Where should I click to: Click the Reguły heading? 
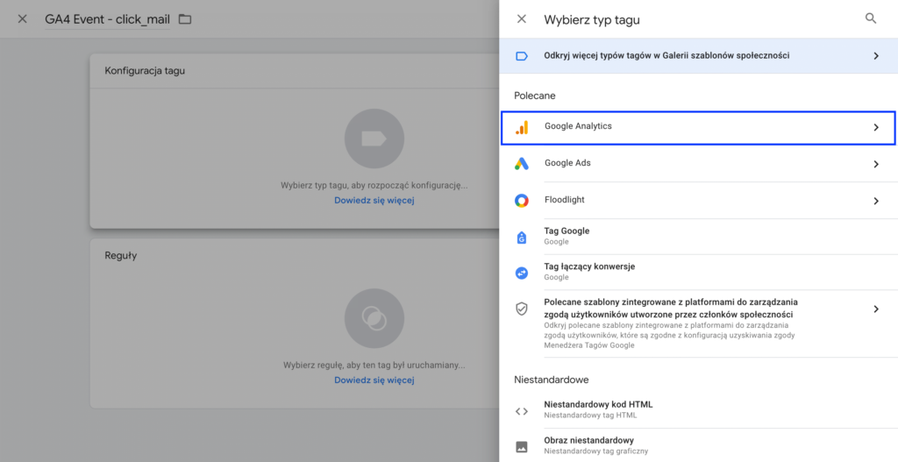coord(120,255)
